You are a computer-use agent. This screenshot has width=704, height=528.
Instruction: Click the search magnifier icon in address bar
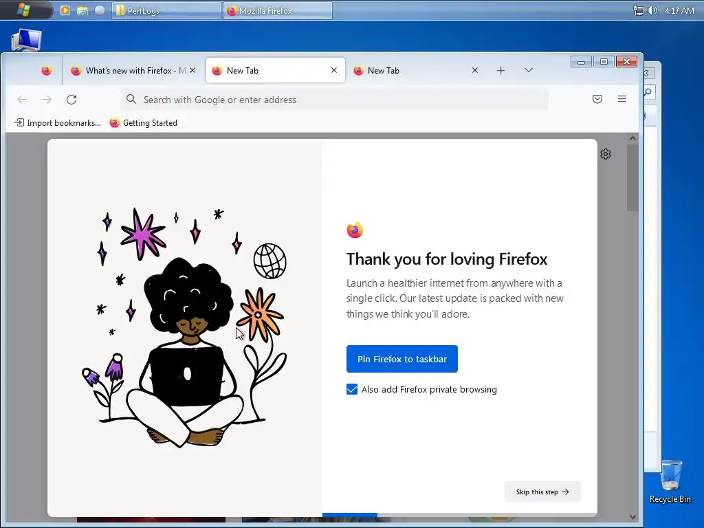pyautogui.click(x=131, y=99)
